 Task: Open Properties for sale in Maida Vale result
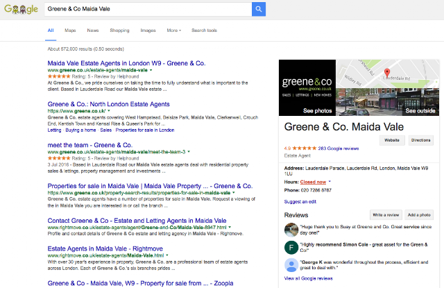pos(150,186)
